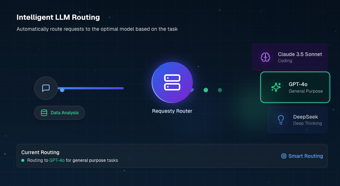Viewport: 340px width, 186px height.
Task: Click the green routing status dot
Action: pos(23,160)
